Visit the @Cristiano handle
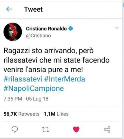The image size is (124, 139). click(39, 36)
